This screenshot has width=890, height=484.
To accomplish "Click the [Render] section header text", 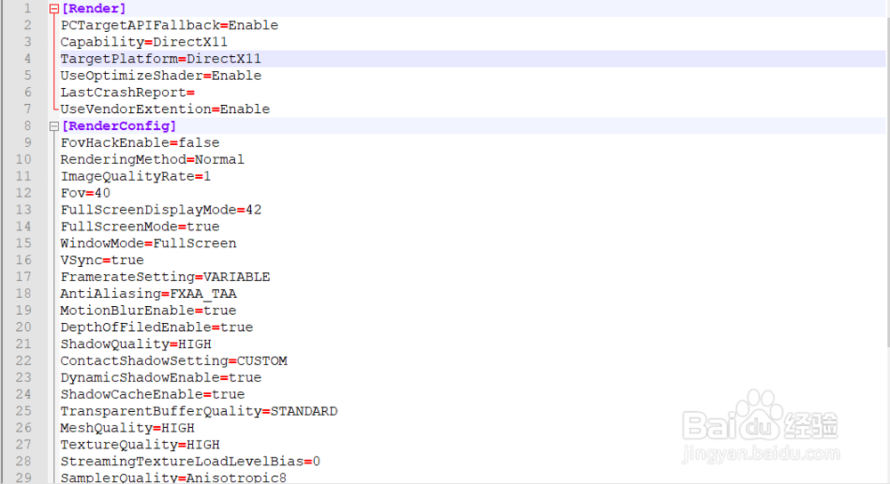I will [94, 9].
